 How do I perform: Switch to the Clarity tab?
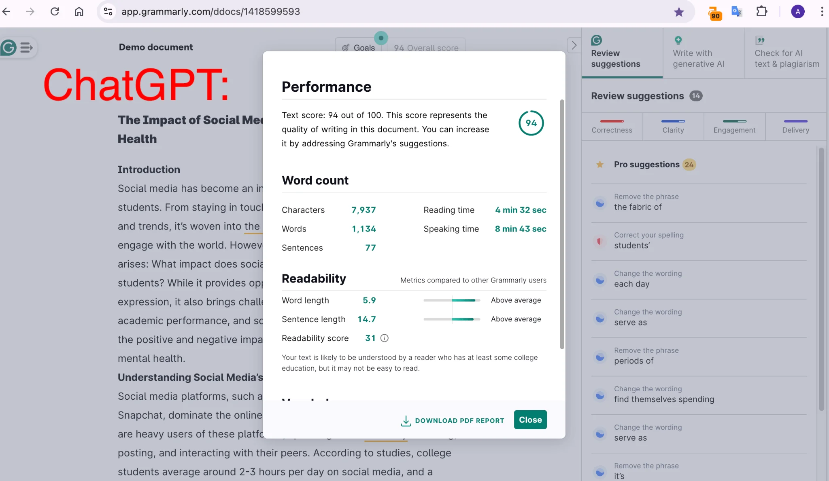click(x=673, y=125)
